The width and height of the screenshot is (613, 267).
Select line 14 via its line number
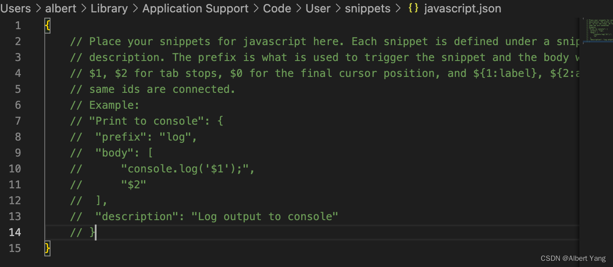(15, 233)
